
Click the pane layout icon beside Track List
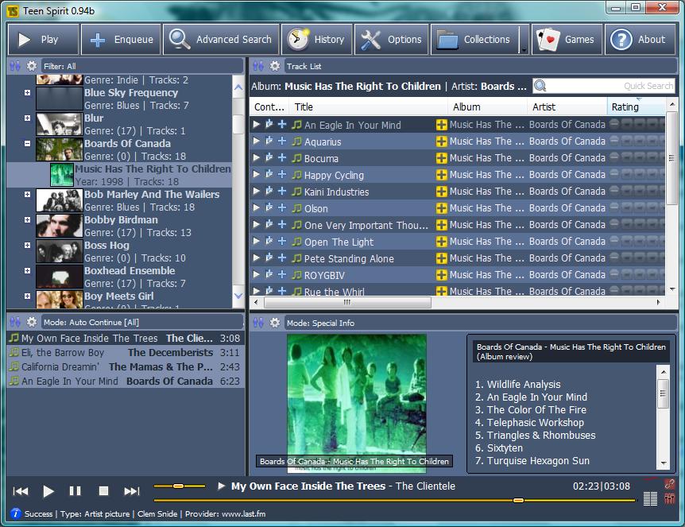[258, 66]
